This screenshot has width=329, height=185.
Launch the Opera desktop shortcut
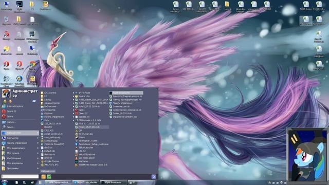(x=6, y=65)
